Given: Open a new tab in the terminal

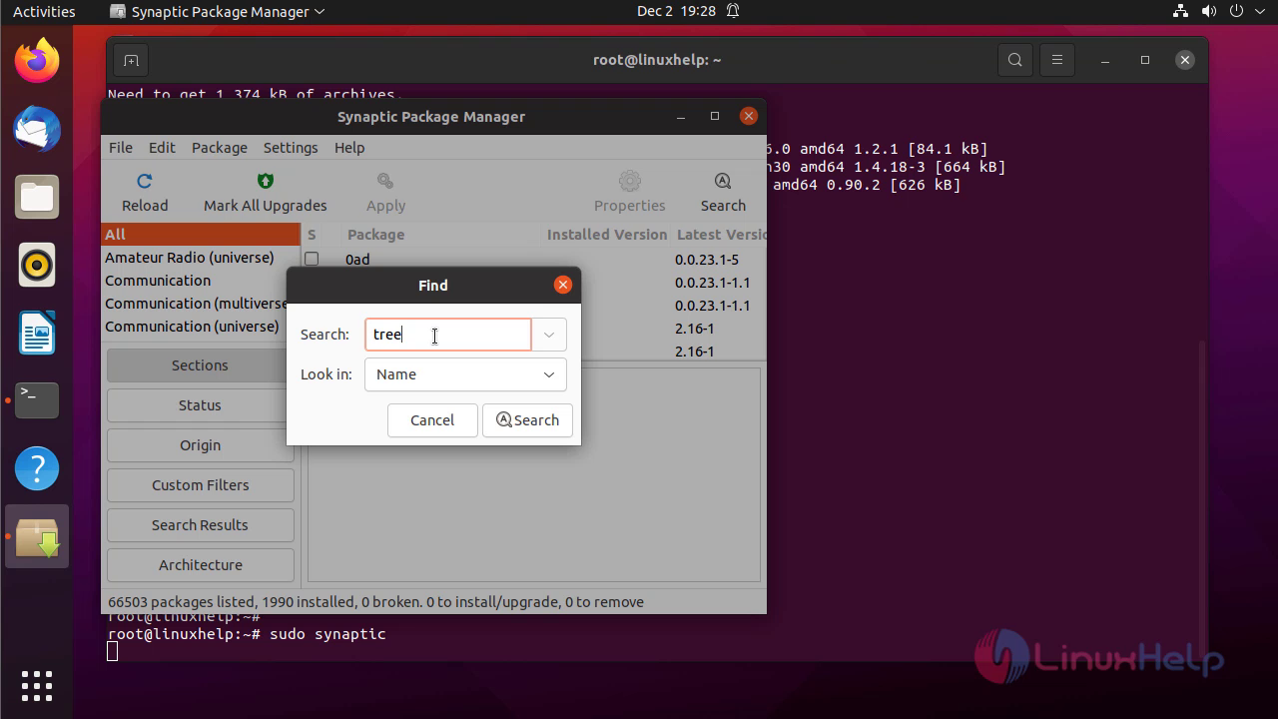Looking at the screenshot, I should (x=131, y=60).
